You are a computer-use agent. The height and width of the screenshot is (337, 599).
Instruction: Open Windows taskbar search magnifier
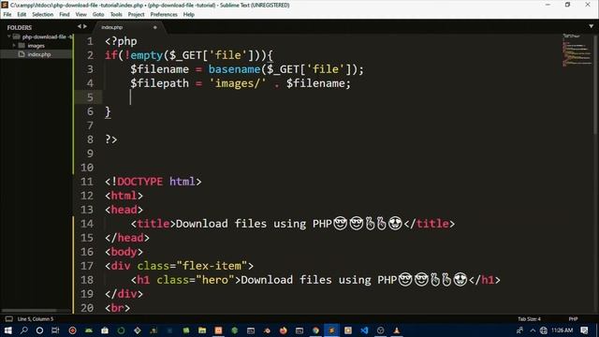click(23, 330)
